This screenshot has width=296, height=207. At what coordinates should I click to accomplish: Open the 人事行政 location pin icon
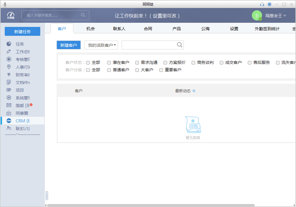tap(9, 67)
